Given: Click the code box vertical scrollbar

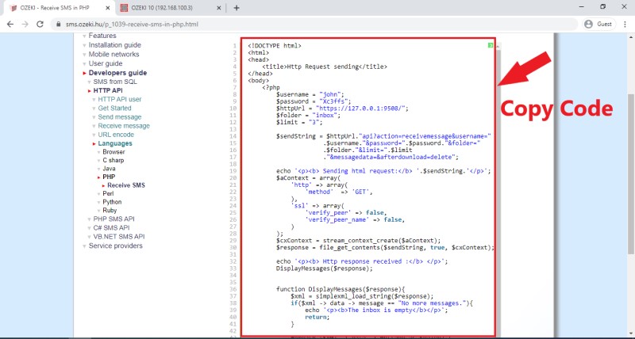Looking at the screenshot, I should (x=498, y=189).
